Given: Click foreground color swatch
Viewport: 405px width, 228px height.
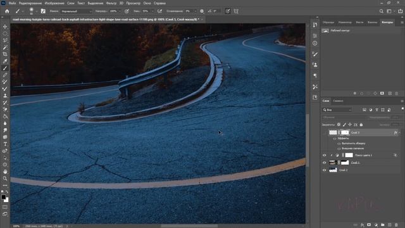Looking at the screenshot, I should click(x=4, y=197).
